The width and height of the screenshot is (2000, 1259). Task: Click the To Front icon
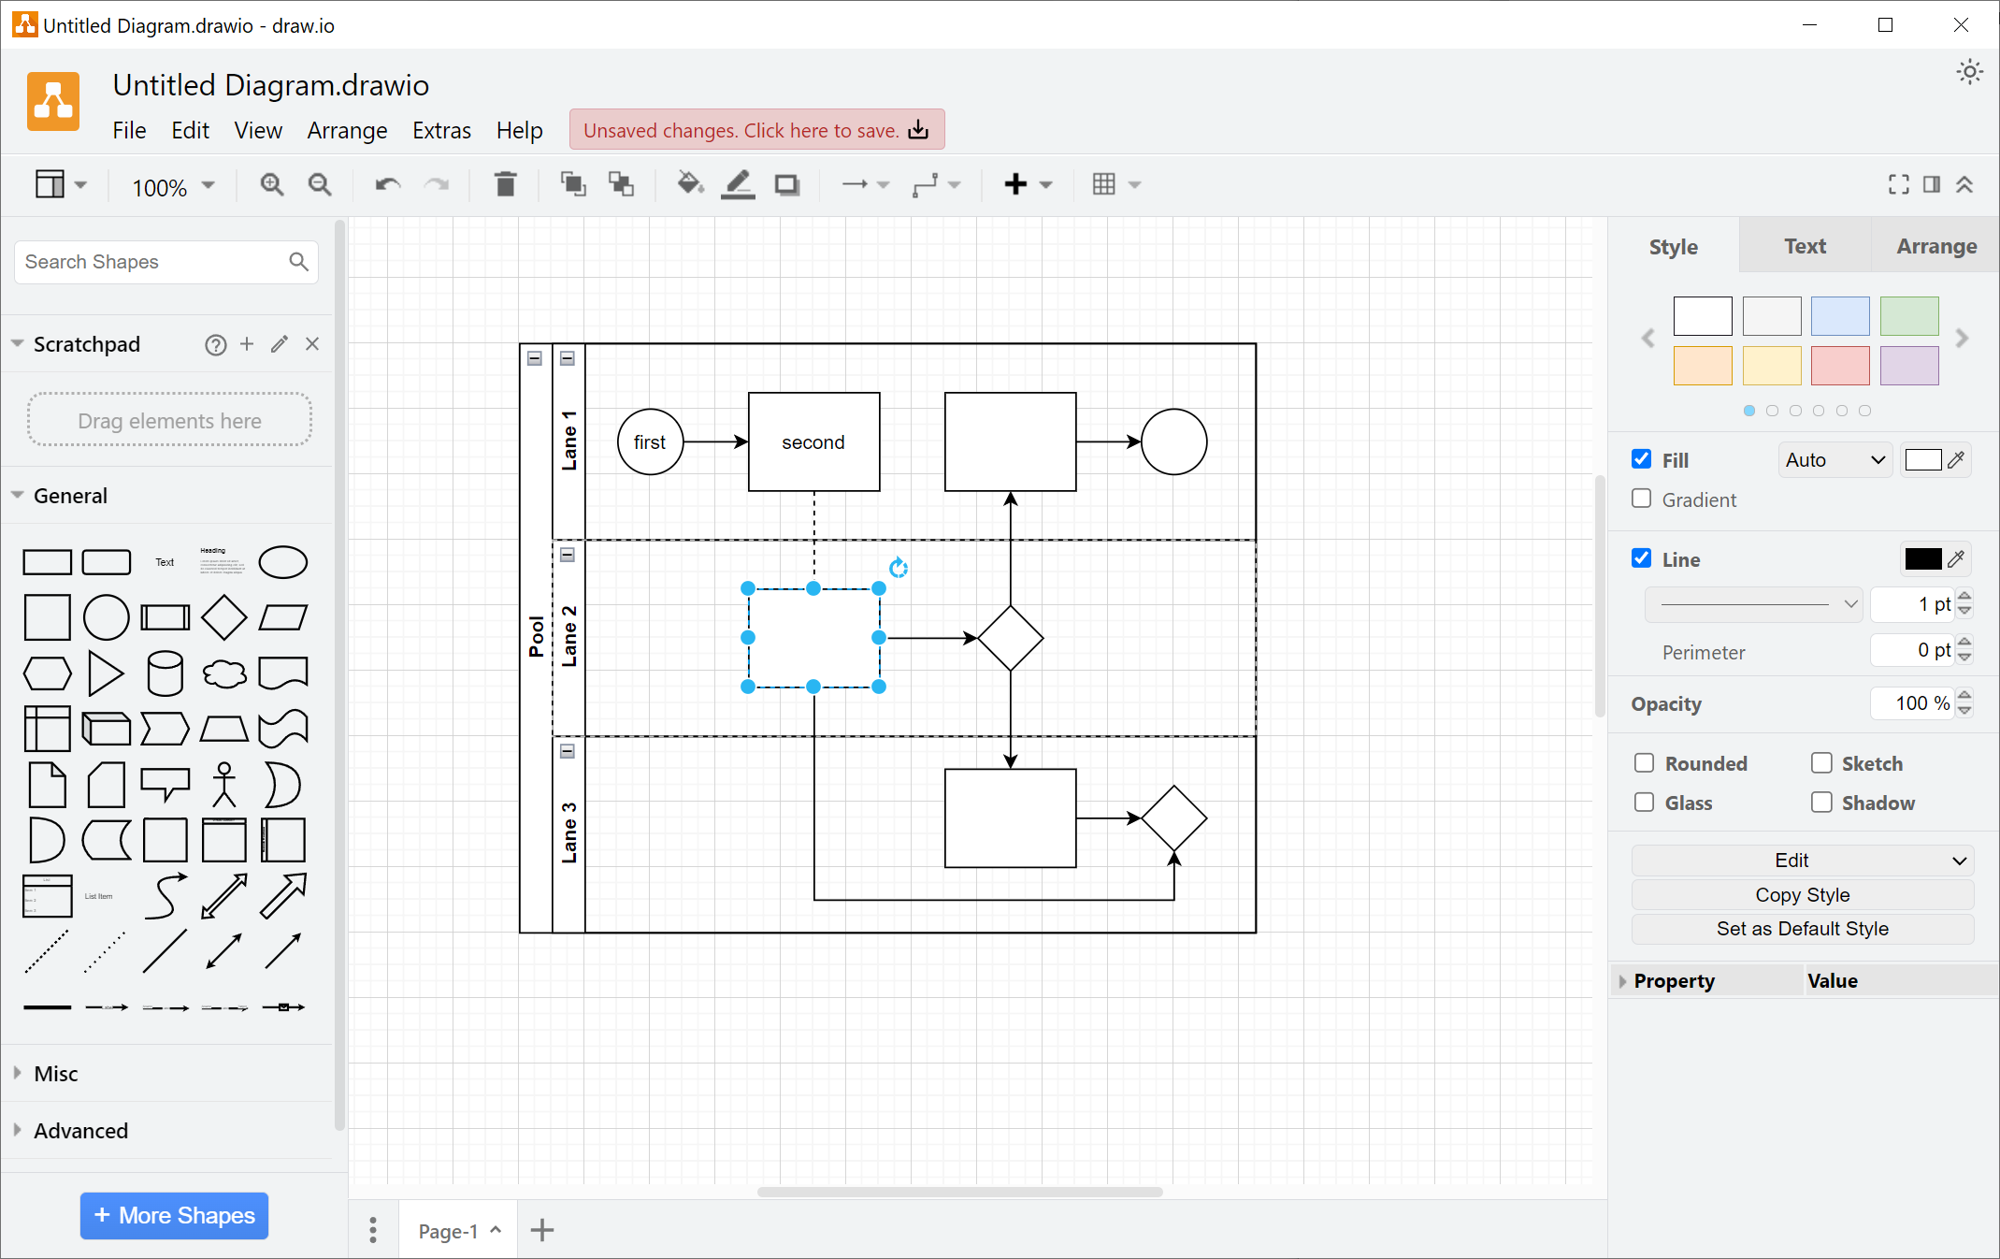pyautogui.click(x=572, y=184)
